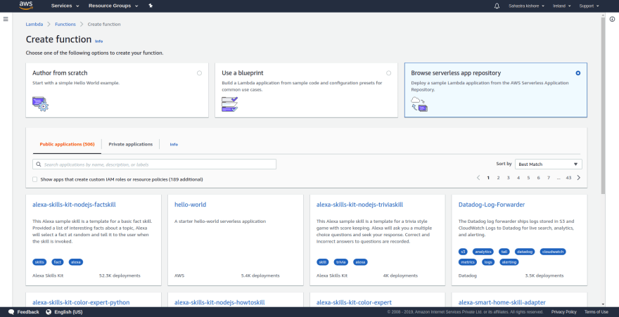Open the hamburger side navigation menu
Viewport: 619px width, 317px height.
pos(6,19)
